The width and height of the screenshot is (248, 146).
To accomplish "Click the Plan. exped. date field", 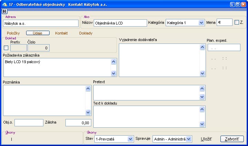I will click(x=224, y=48).
